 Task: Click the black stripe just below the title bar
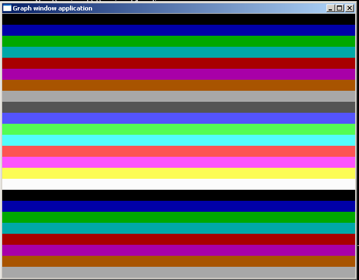click(x=179, y=19)
